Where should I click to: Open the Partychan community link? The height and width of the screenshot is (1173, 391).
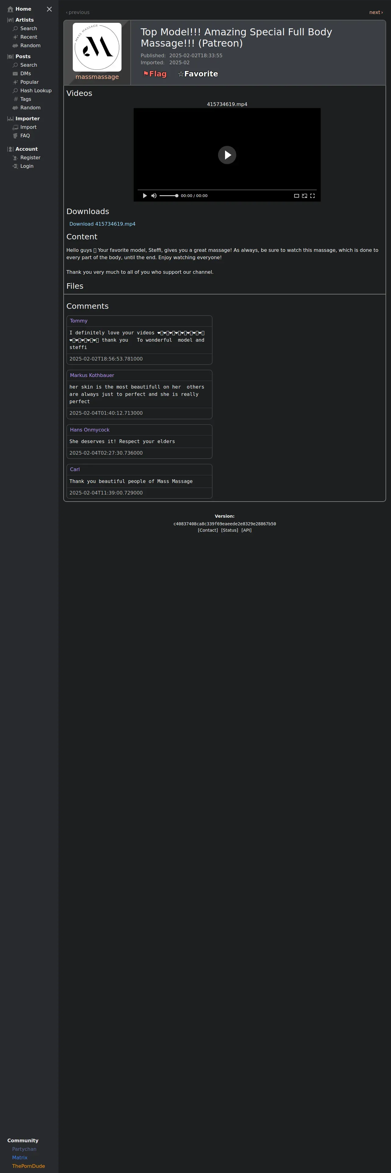click(x=24, y=1149)
